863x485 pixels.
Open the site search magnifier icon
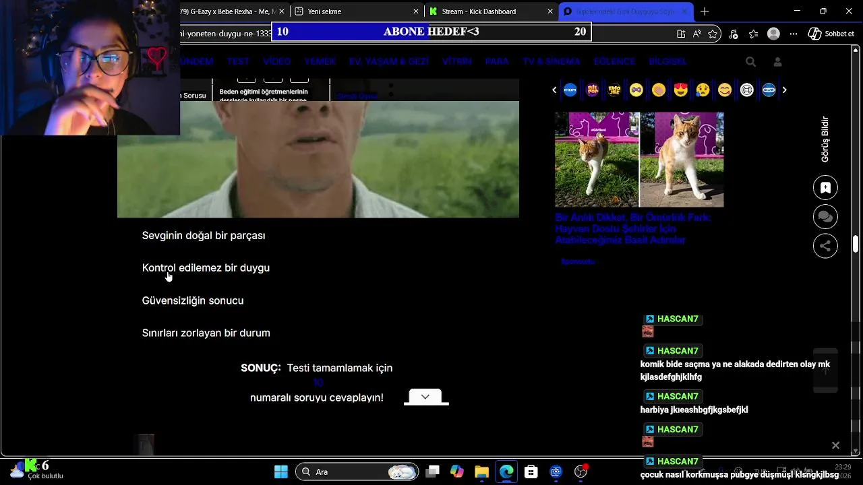[750, 61]
